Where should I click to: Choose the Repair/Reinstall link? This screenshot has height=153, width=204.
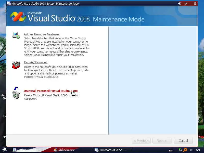[x=35, y=62]
